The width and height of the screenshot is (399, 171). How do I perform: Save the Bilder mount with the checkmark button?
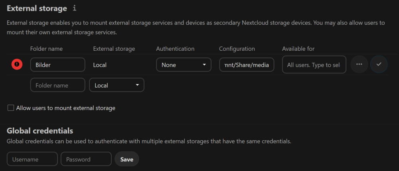point(379,64)
